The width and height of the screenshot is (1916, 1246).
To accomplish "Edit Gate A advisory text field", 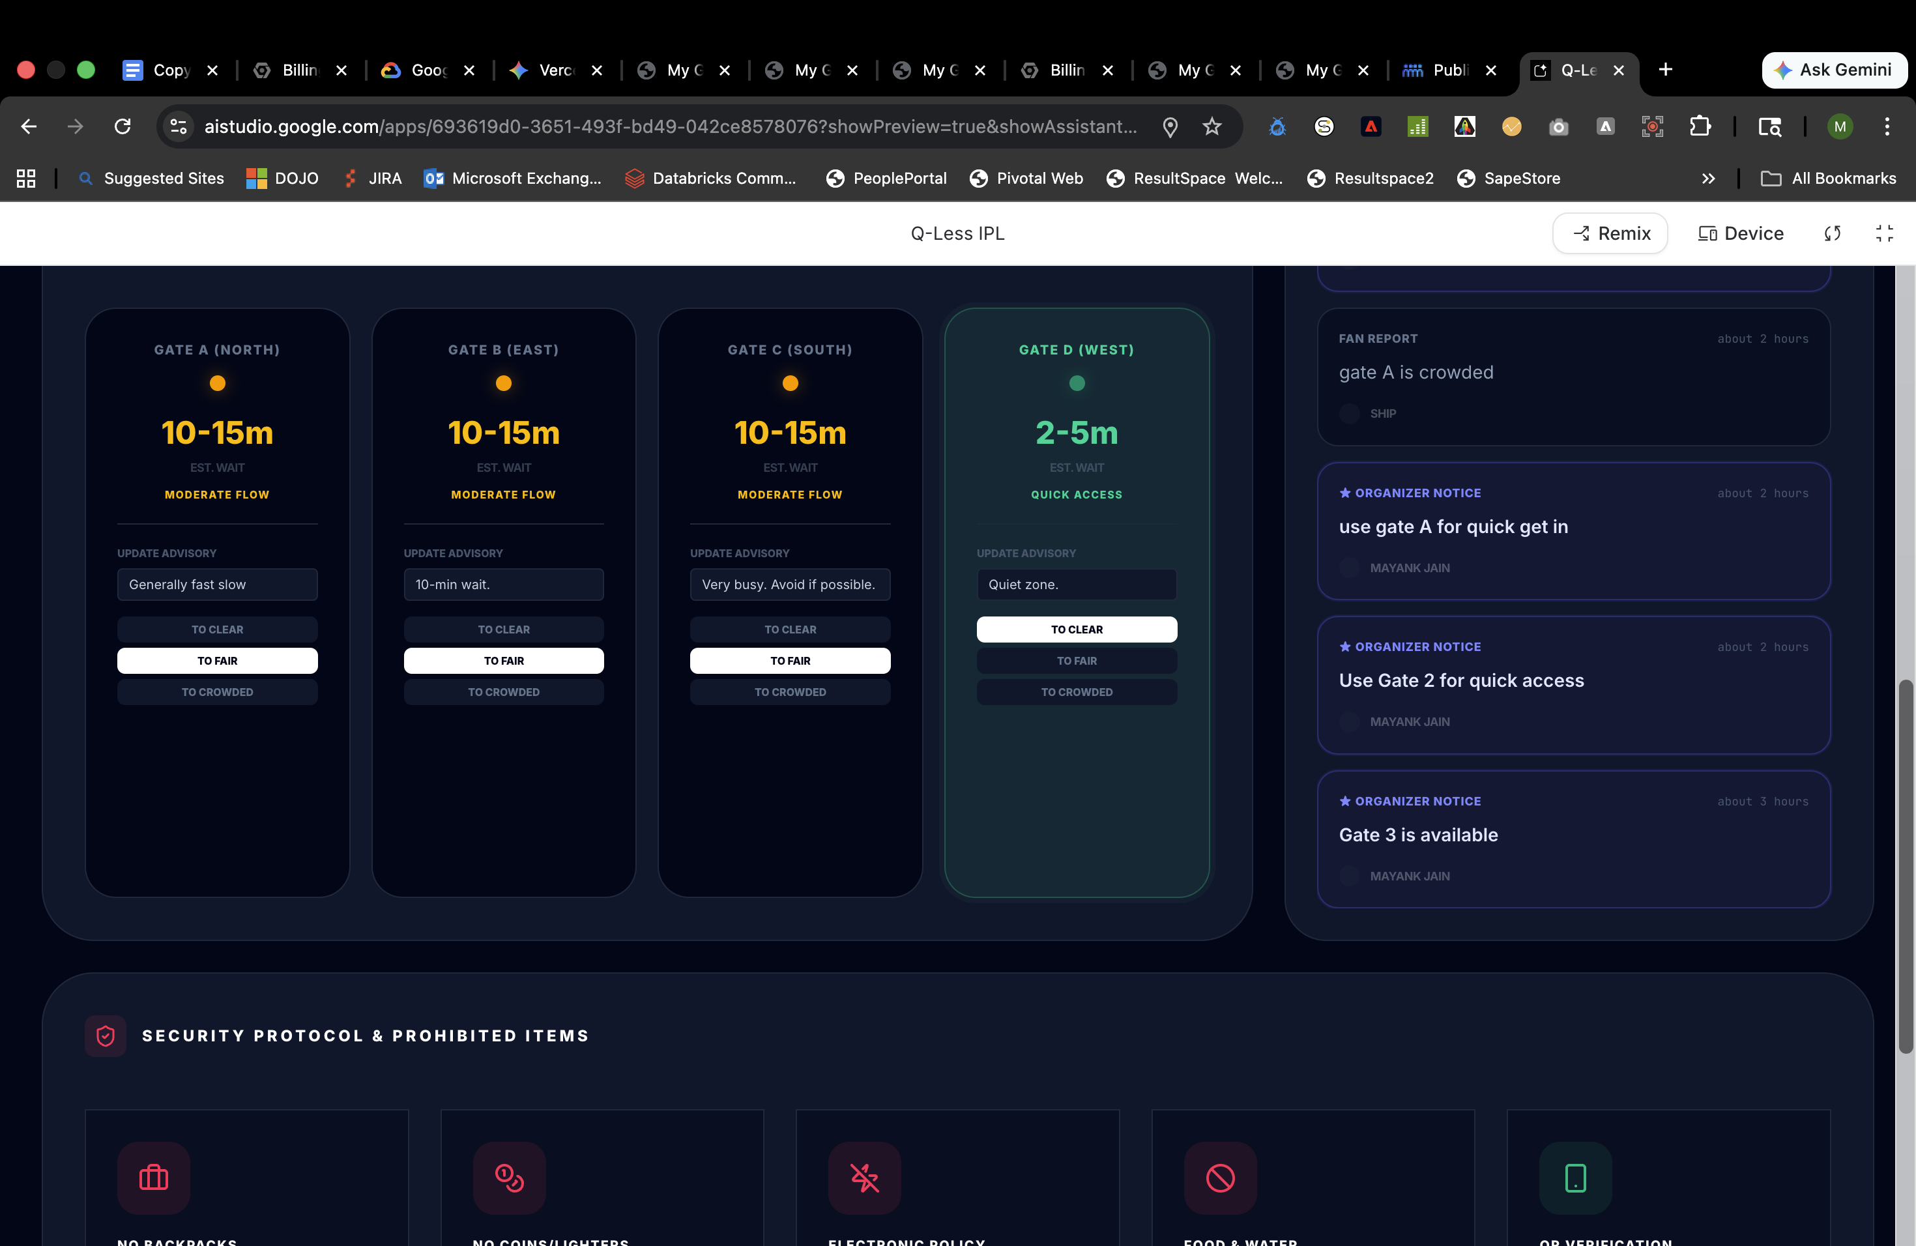I will 218,585.
